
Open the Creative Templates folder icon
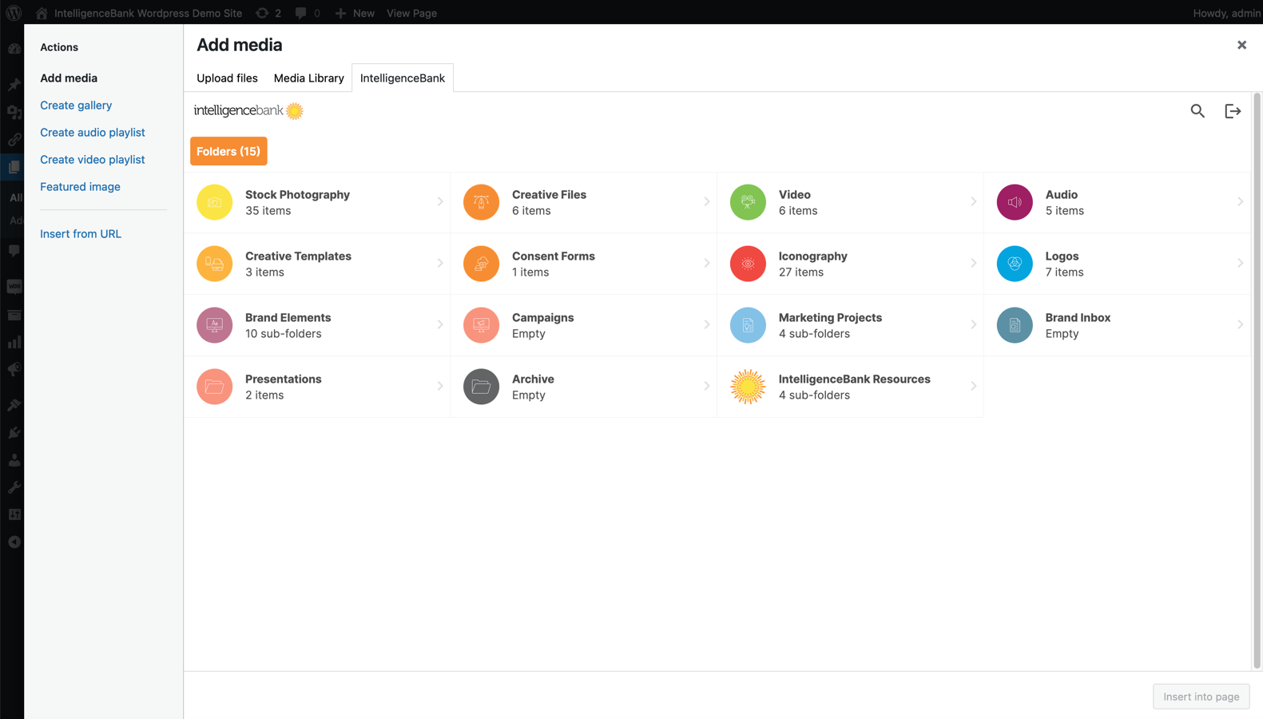214,264
